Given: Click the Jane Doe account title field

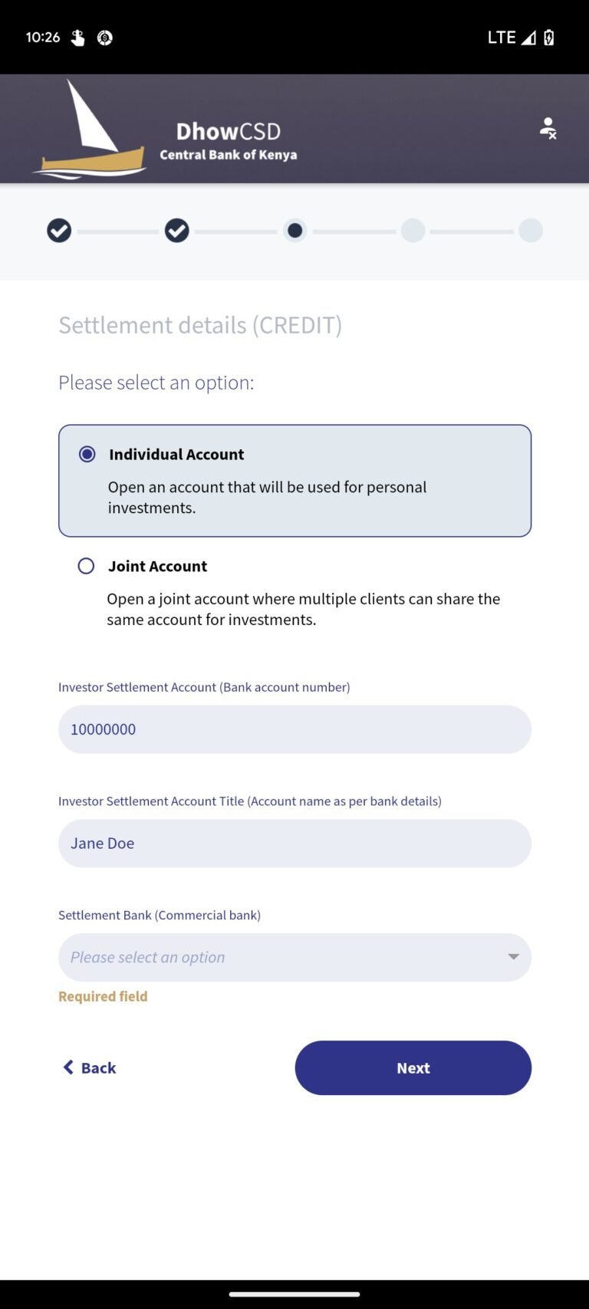Looking at the screenshot, I should tap(294, 843).
